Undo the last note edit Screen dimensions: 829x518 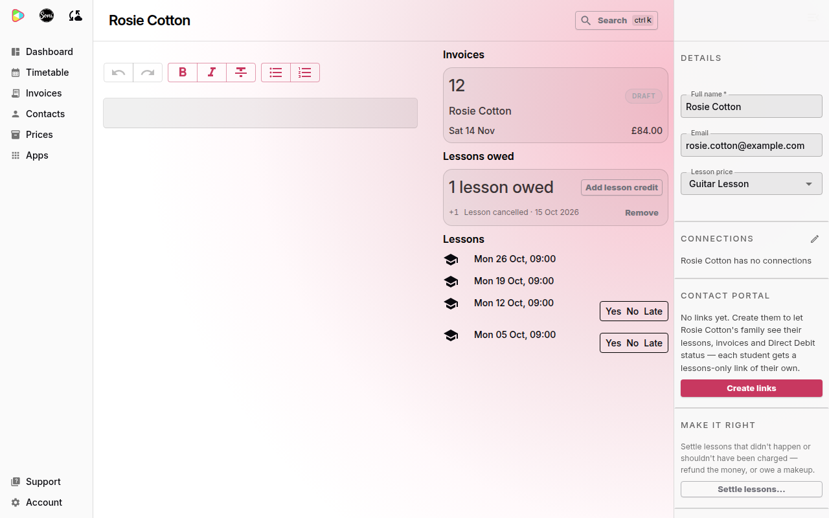119,73
